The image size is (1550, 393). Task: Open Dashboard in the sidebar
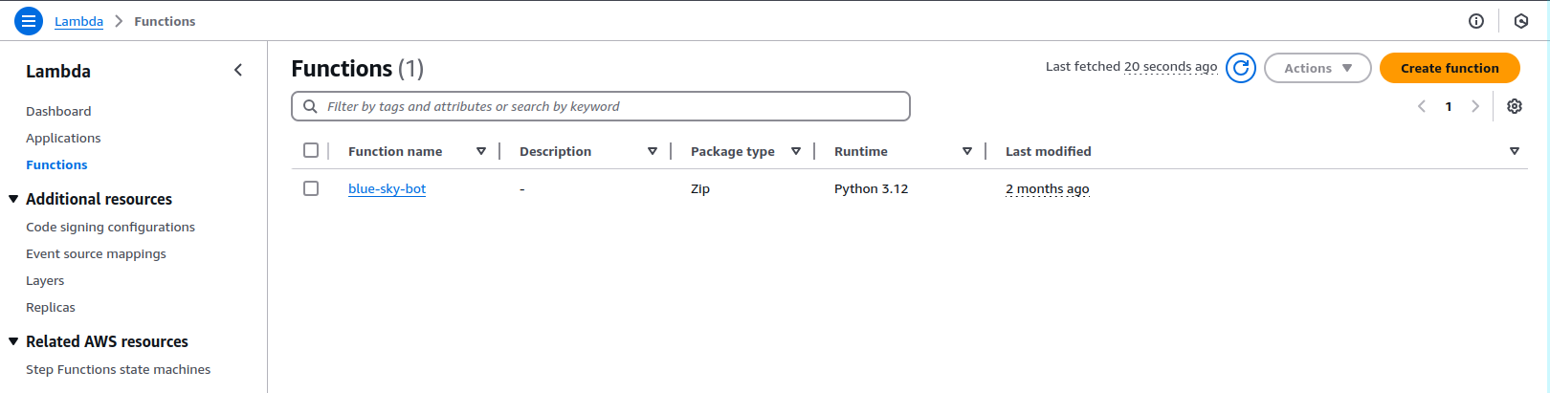click(x=58, y=111)
